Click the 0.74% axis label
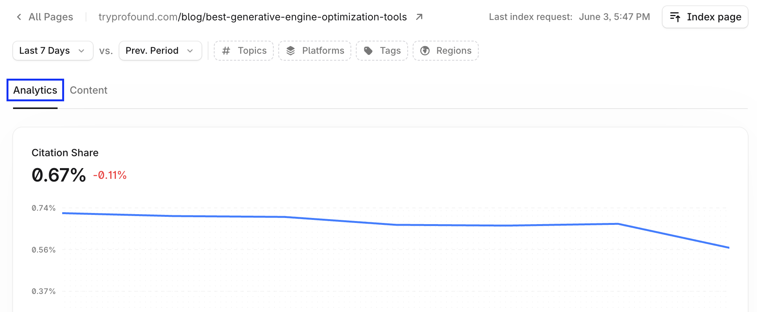Viewport: 757px width, 312px height. point(43,208)
